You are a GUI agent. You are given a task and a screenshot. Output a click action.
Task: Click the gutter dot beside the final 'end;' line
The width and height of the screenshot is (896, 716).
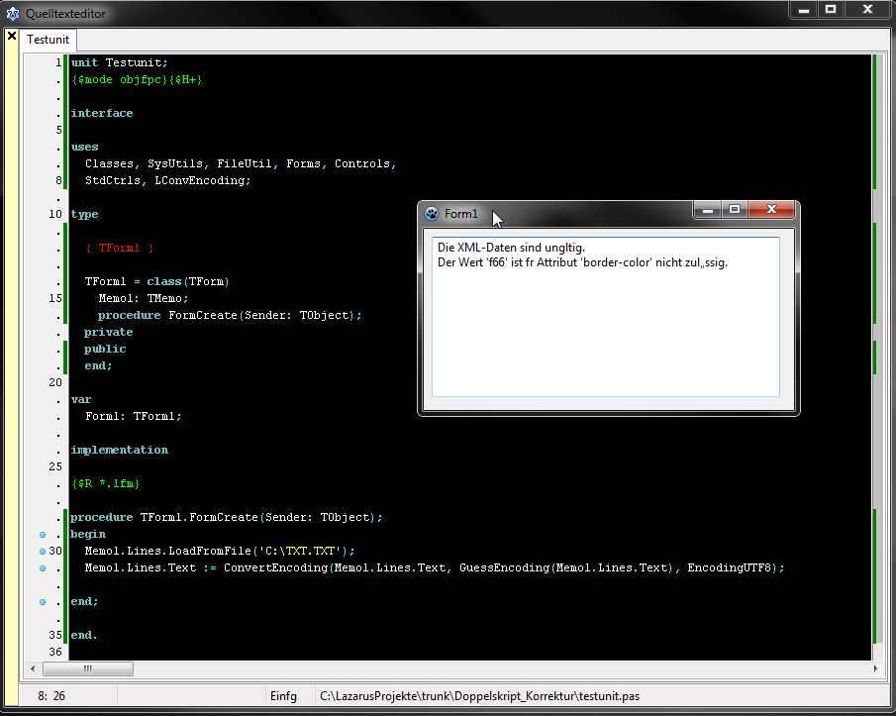tap(43, 602)
